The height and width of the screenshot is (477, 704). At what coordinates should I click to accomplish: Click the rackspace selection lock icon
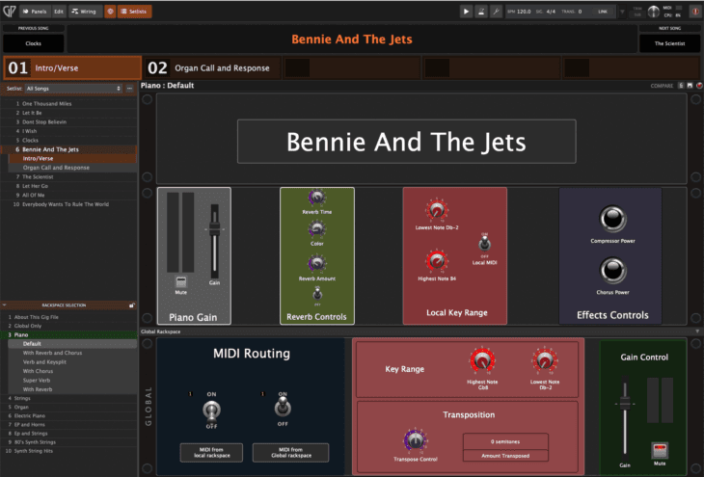click(131, 305)
